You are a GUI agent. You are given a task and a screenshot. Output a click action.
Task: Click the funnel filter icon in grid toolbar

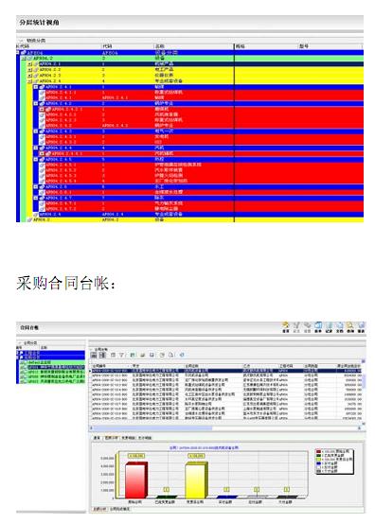(x=121, y=355)
